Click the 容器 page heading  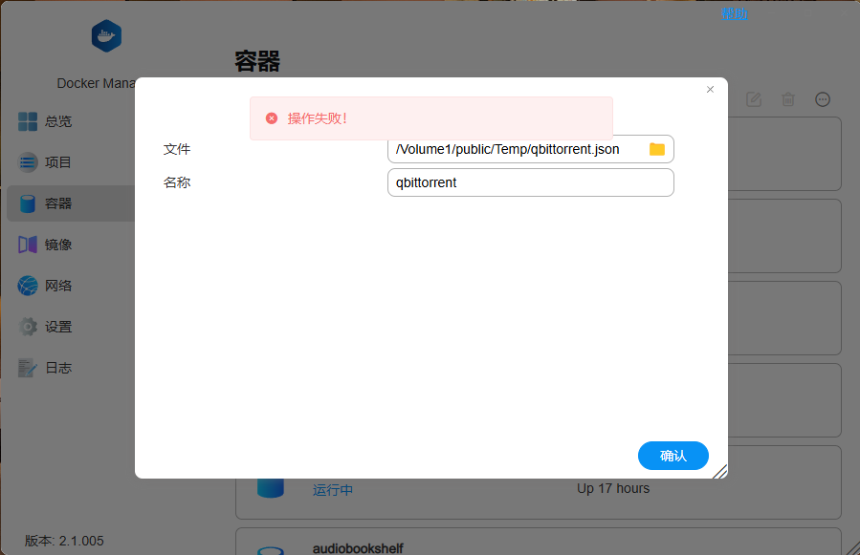click(x=257, y=61)
